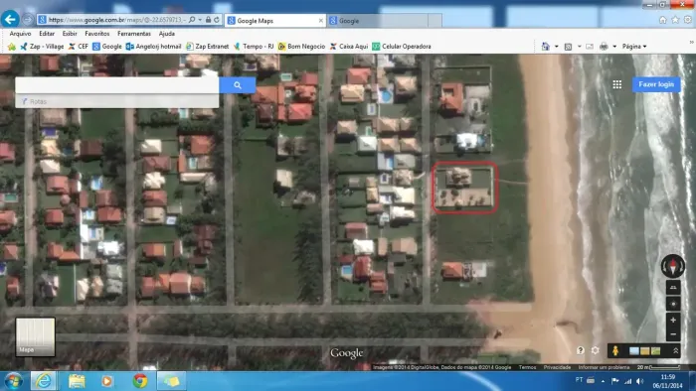Expand the feeds dropdown arrow
The width and height of the screenshot is (696, 391).
tap(580, 47)
